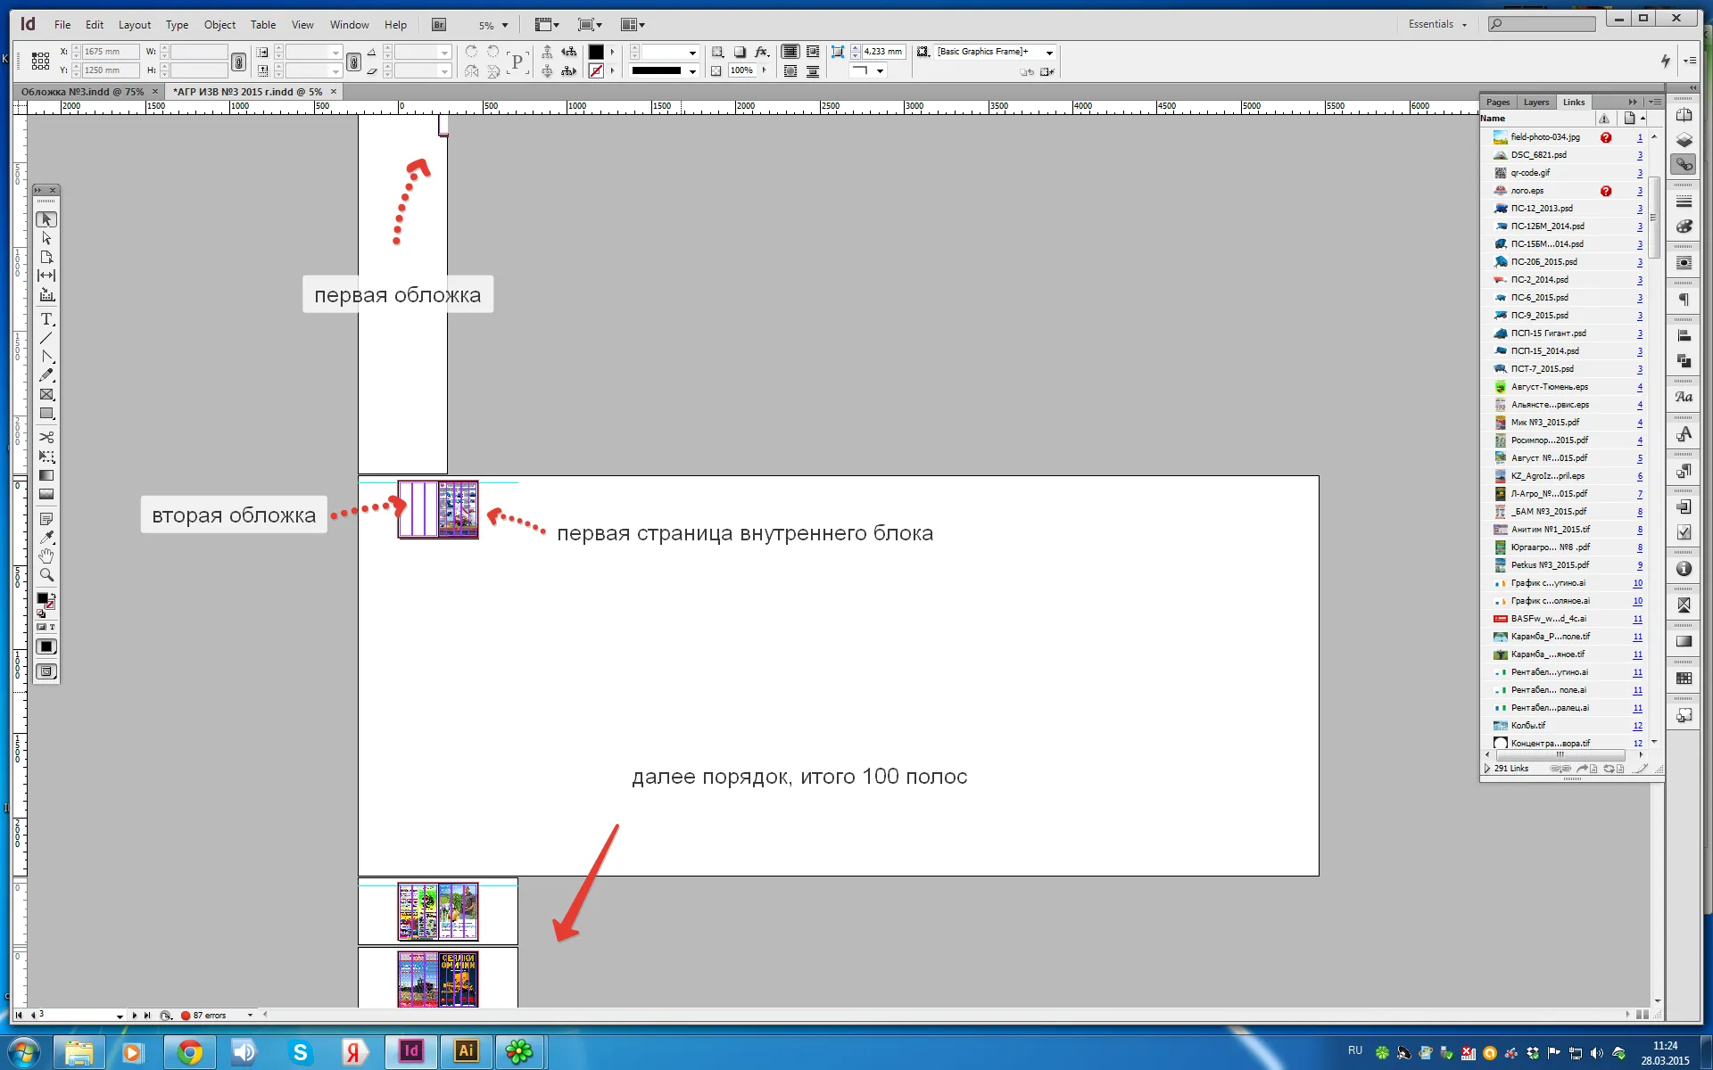Image resolution: width=1713 pixels, height=1070 pixels.
Task: Select the Selection tool in toolbar
Action: [x=47, y=218]
